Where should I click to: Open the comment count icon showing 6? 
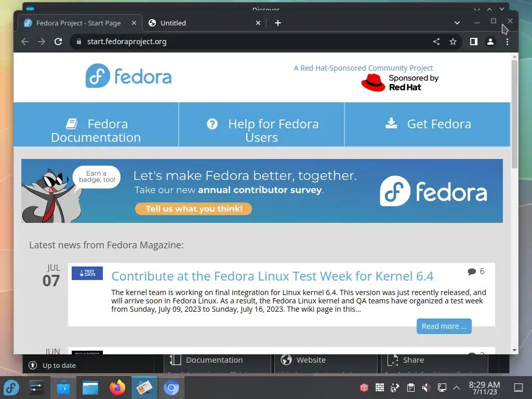[x=476, y=271]
